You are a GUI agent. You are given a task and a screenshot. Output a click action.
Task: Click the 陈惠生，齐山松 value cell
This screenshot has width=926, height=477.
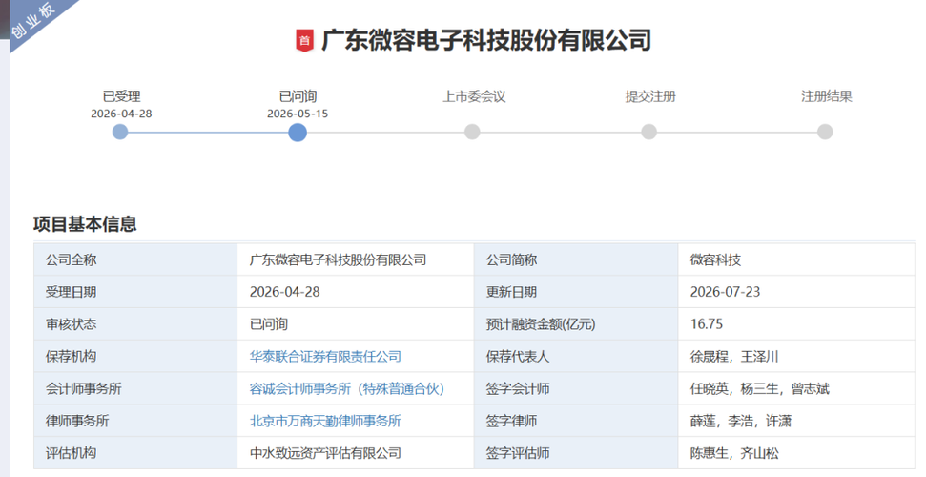pos(796,453)
